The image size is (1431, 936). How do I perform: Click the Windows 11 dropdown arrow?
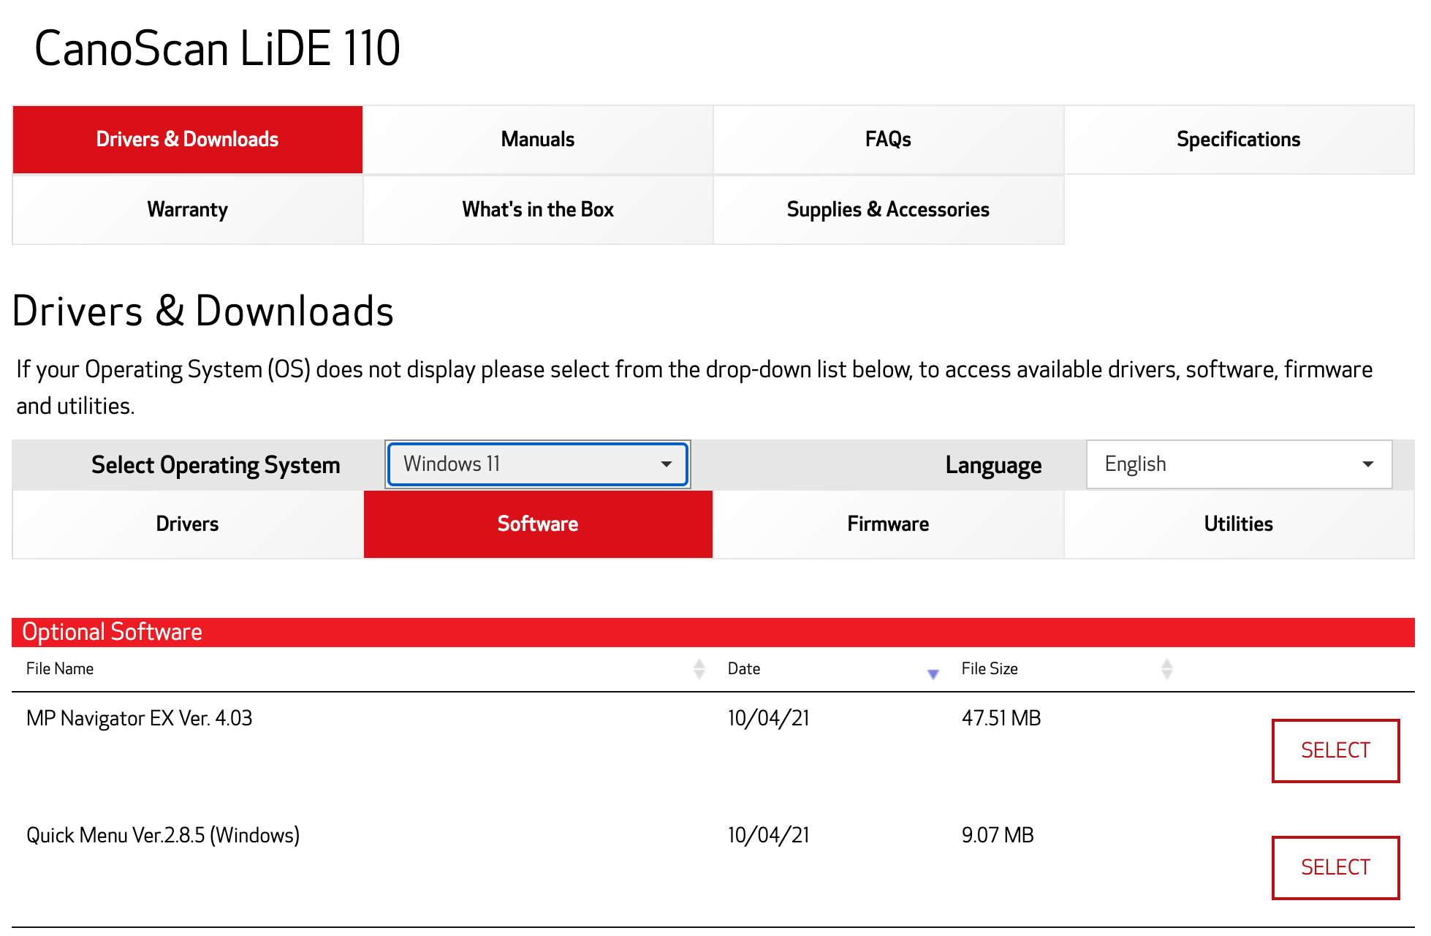tap(665, 464)
